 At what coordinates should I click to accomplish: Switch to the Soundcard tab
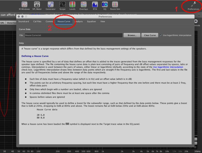pos(23,22)
